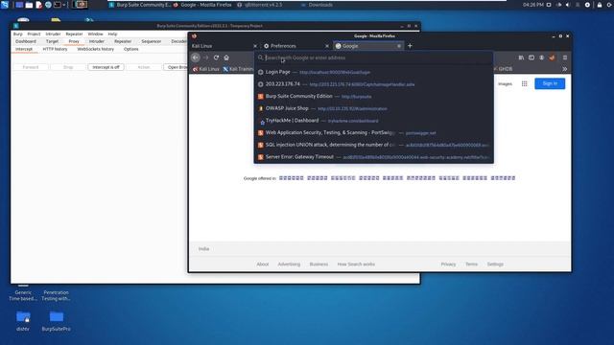Viewport: 614px width, 345px height.
Task: Launch the web browser panel icon
Action: (48, 5)
